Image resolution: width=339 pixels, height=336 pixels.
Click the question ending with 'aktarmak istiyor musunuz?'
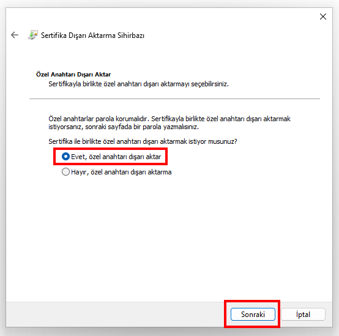tap(143, 141)
